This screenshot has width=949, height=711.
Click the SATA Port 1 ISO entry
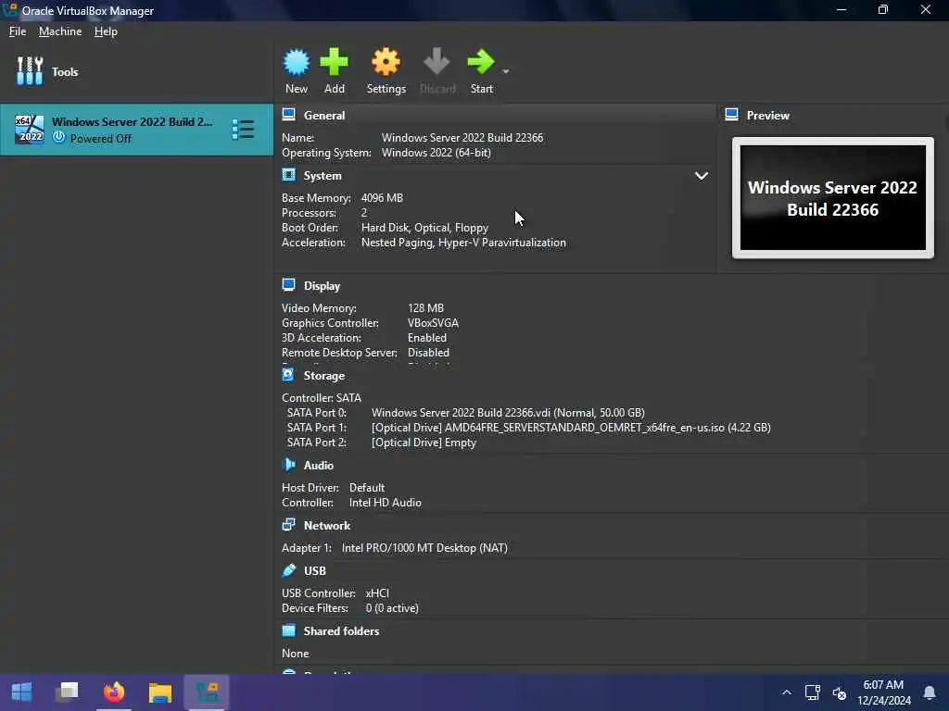pyautogui.click(x=571, y=428)
